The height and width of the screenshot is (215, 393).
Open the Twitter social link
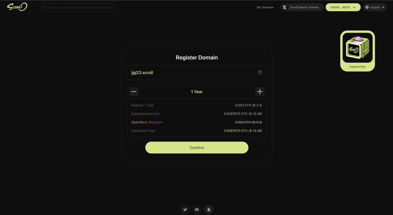point(185,210)
